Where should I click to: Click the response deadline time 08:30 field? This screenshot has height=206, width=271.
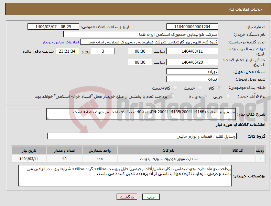(140, 51)
